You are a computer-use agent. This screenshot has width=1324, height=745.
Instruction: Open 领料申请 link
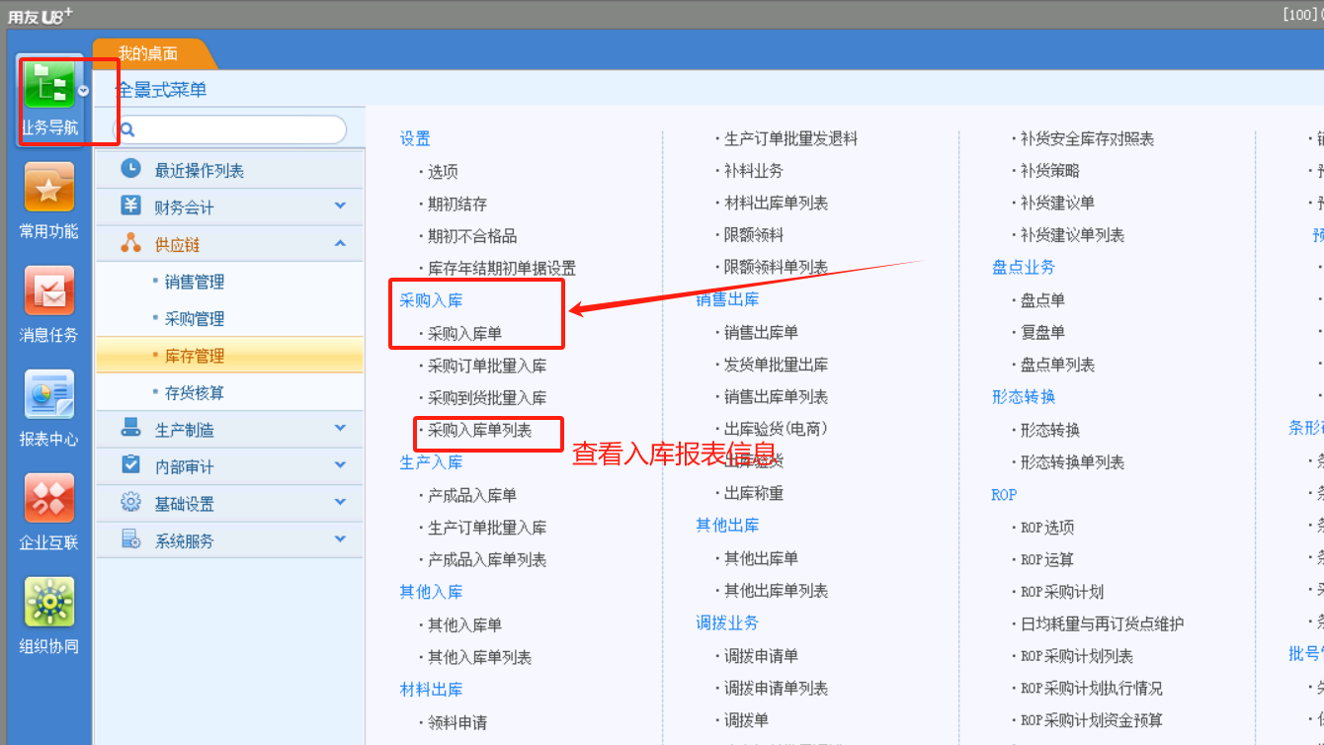coord(457,723)
